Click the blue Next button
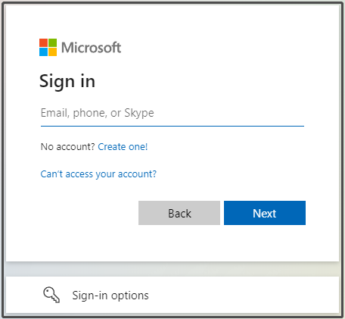Viewport: 345px width, 319px height. [x=265, y=213]
